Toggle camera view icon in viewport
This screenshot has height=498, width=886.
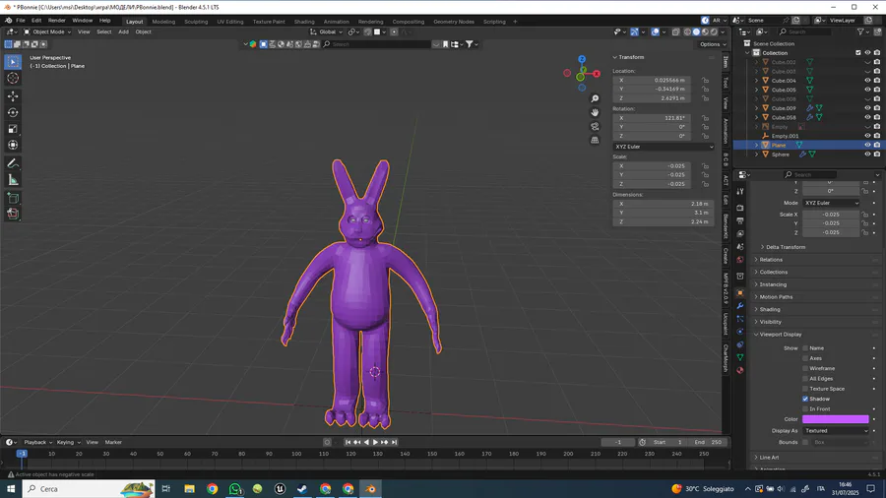pos(595,127)
